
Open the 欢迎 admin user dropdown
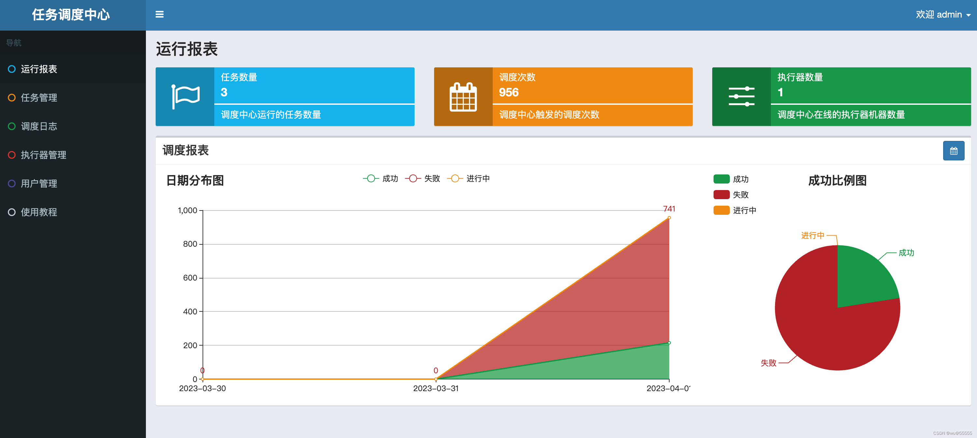[943, 14]
